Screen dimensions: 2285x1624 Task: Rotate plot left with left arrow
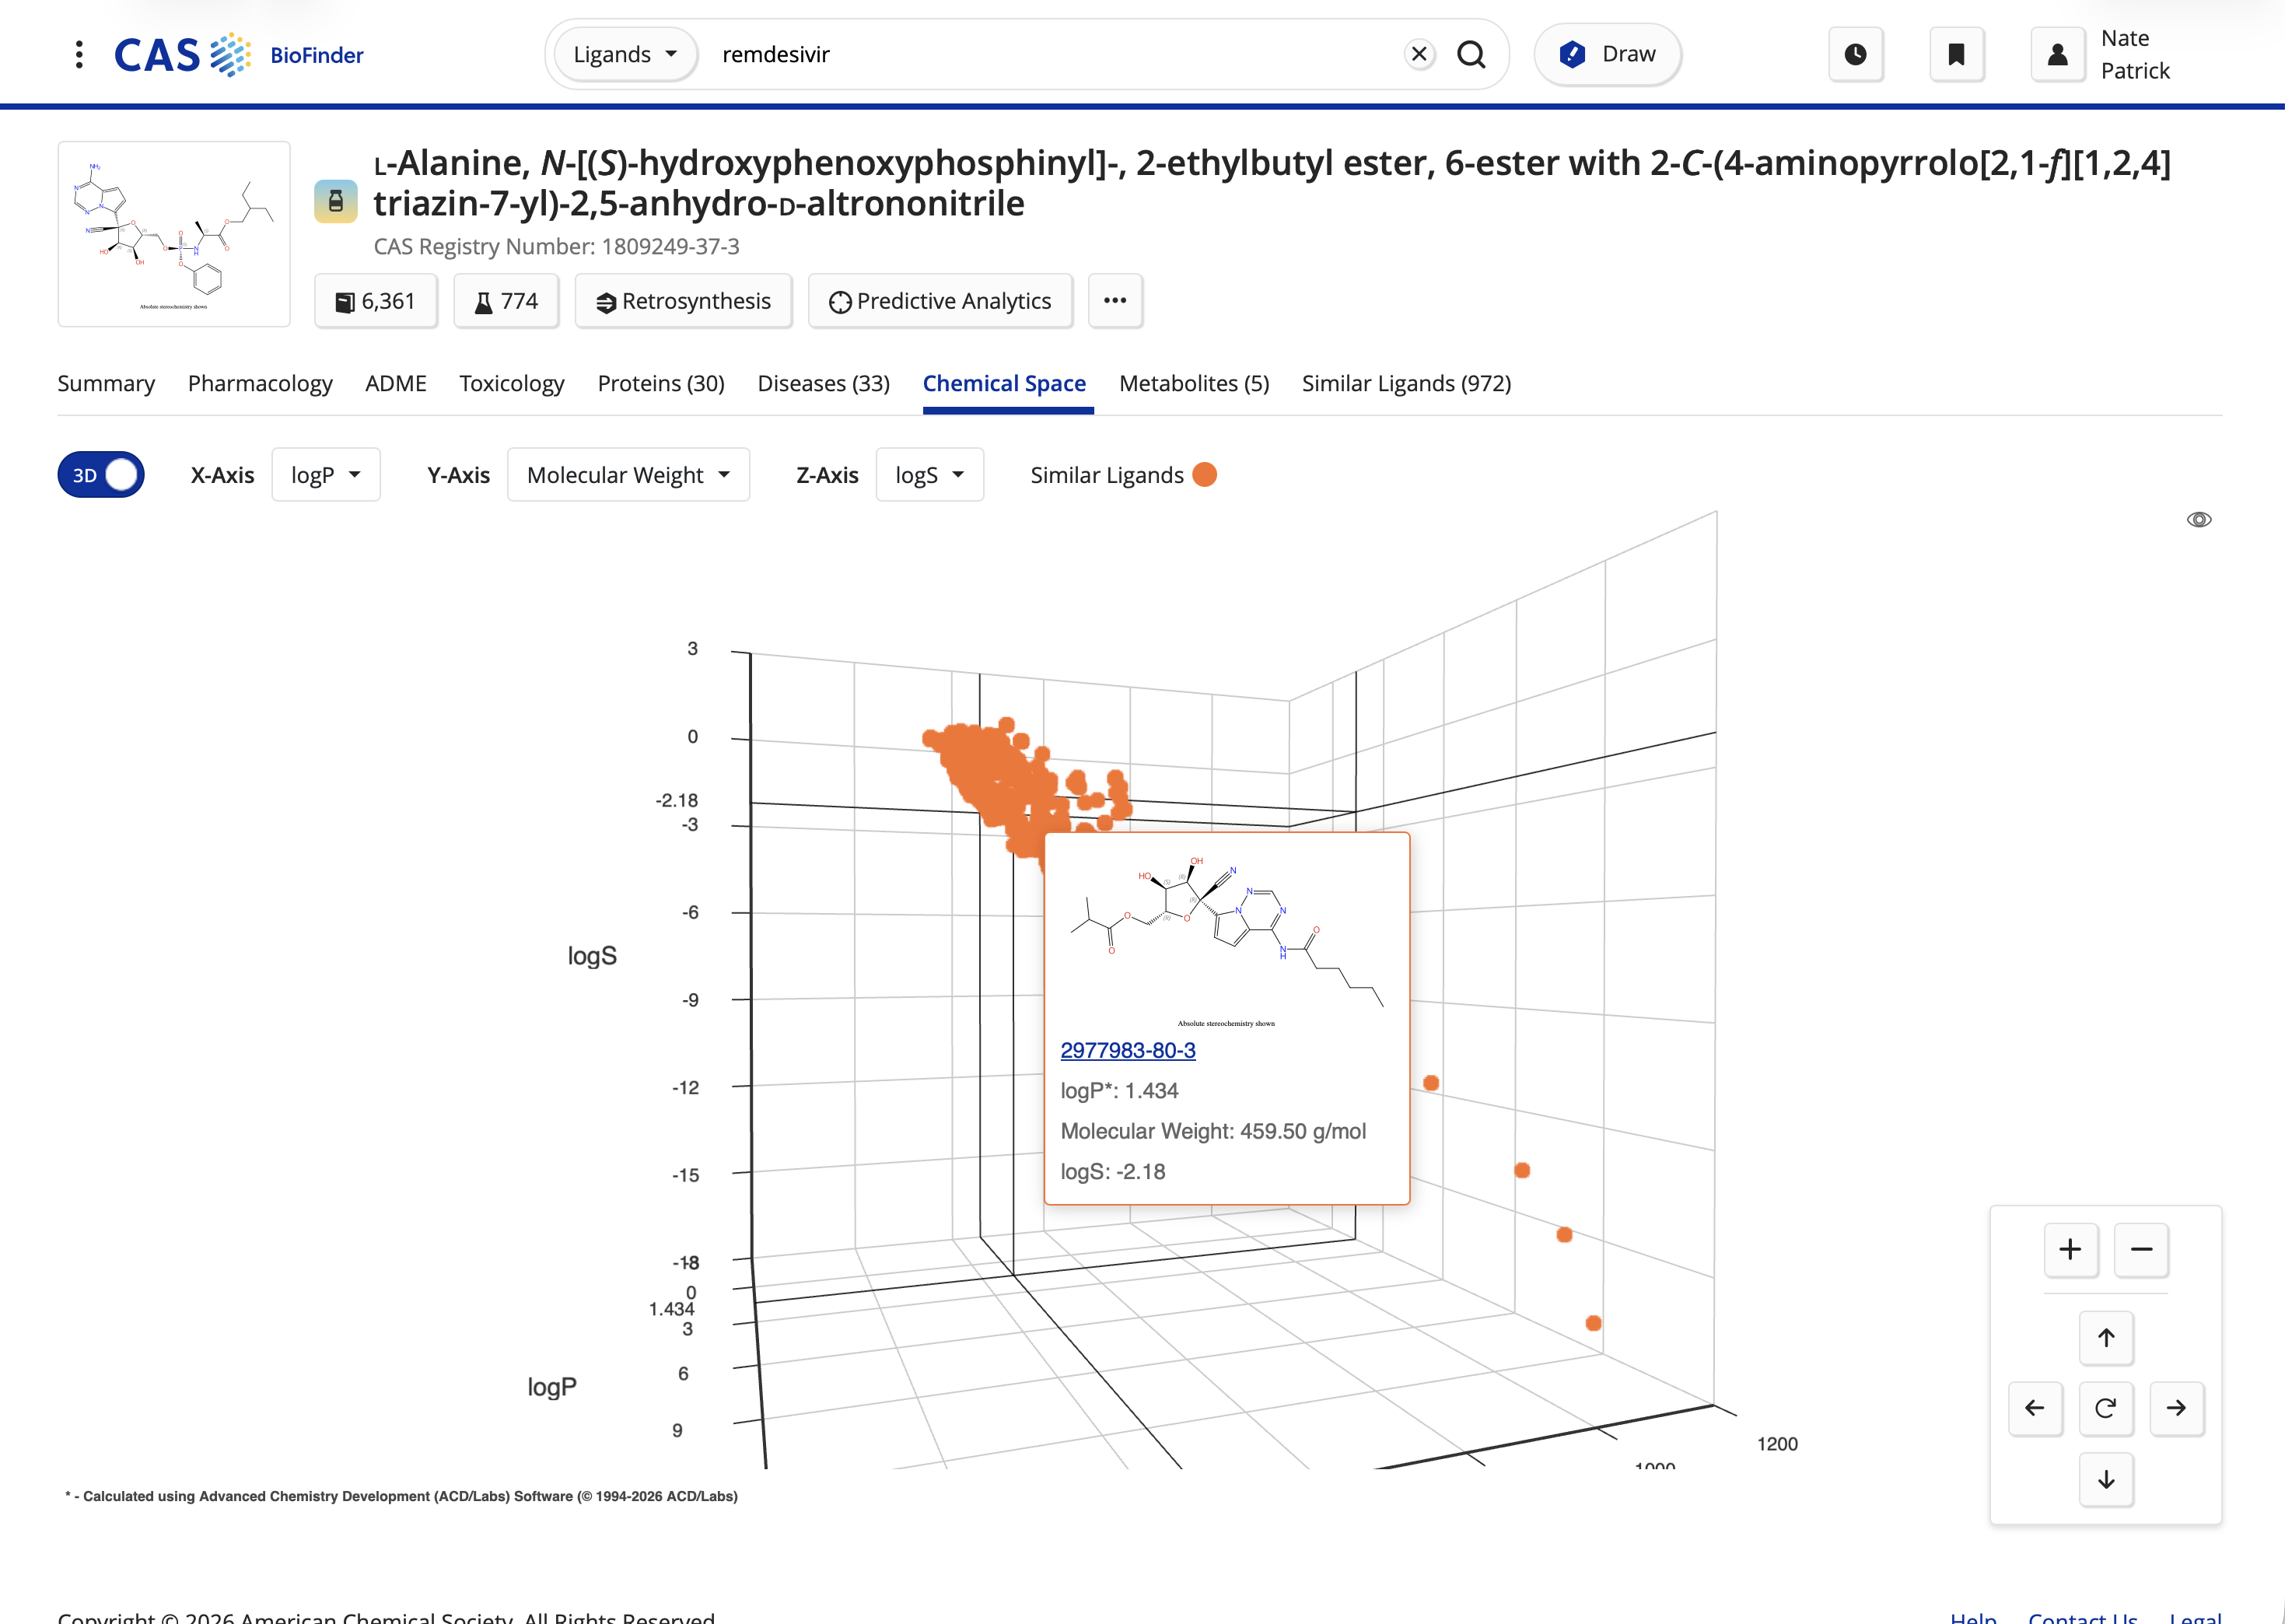tap(2035, 1408)
